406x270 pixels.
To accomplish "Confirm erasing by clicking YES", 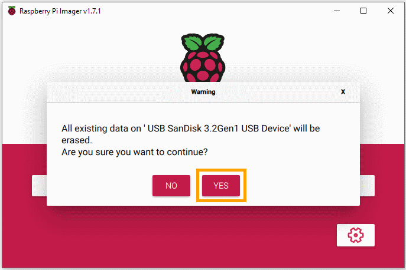I will coord(221,186).
